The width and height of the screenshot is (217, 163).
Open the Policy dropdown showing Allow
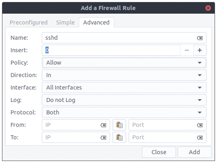click(x=124, y=63)
